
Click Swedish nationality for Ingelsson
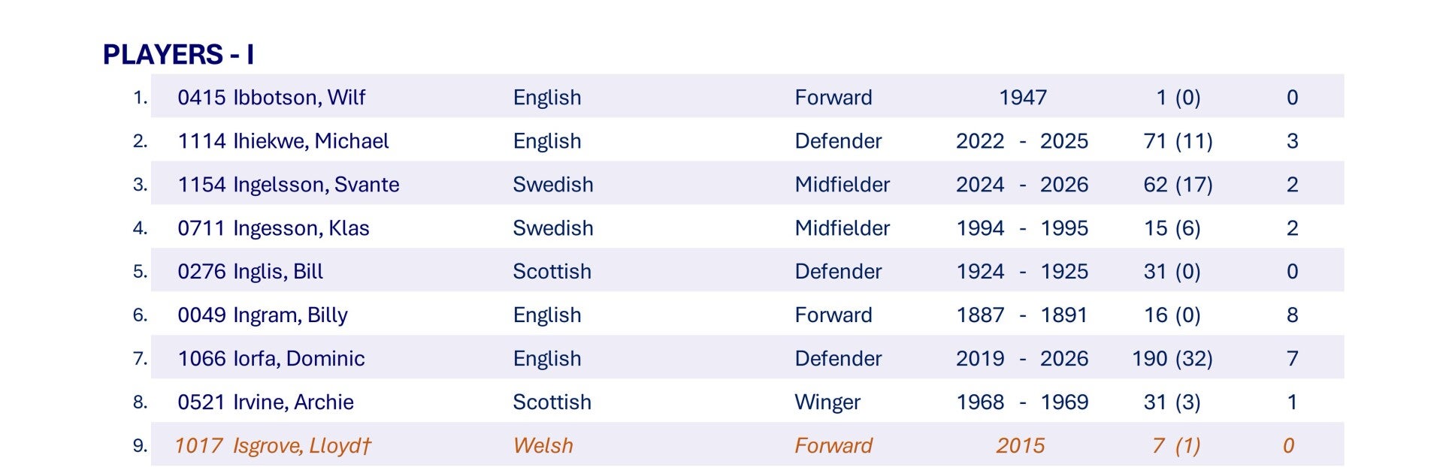coord(553,185)
